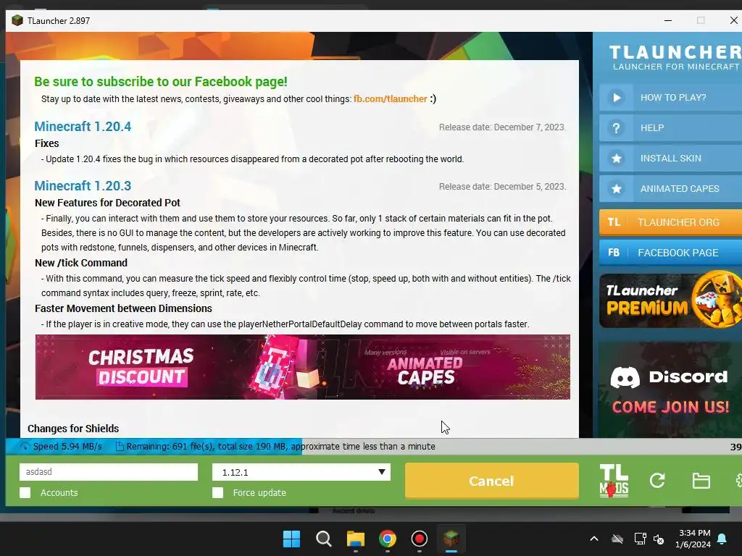Open Windows Start menu

click(x=291, y=539)
